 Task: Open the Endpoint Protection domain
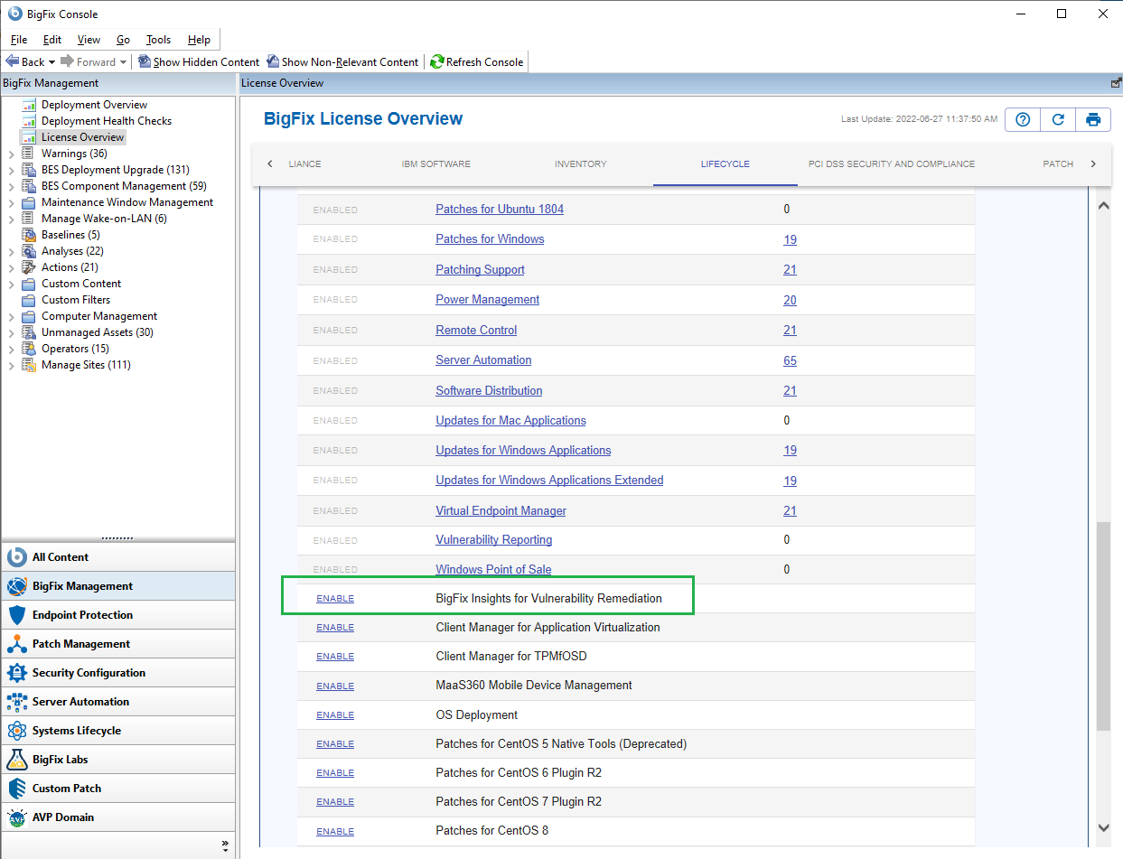82,615
